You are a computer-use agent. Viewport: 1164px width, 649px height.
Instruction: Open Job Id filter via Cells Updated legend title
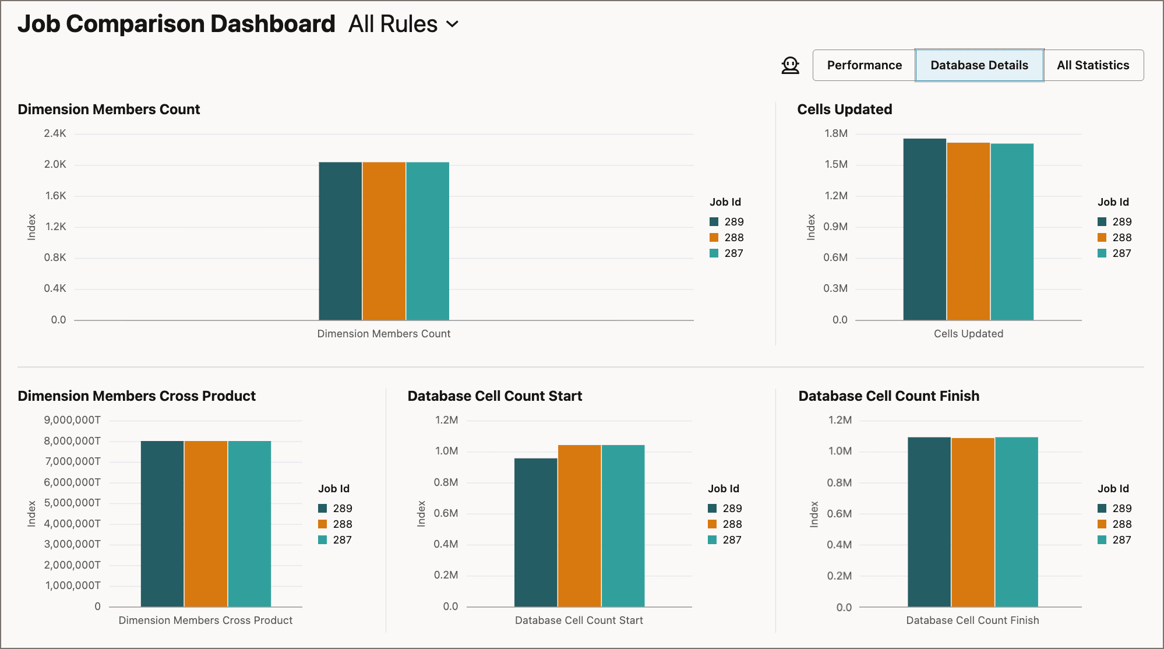pyautogui.click(x=1113, y=202)
